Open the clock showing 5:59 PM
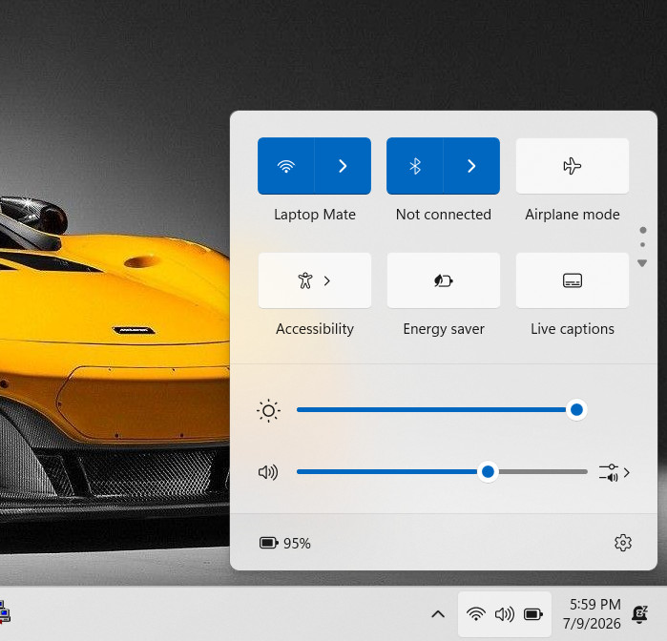The image size is (667, 641). click(x=592, y=613)
